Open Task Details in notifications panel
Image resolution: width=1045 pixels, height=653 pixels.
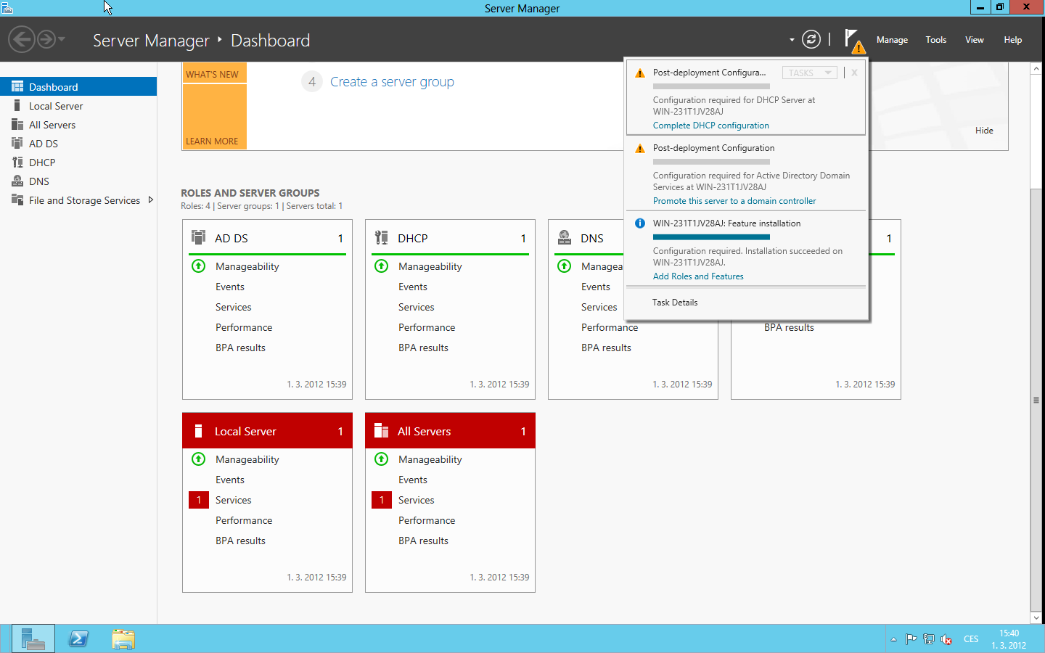pyautogui.click(x=674, y=303)
